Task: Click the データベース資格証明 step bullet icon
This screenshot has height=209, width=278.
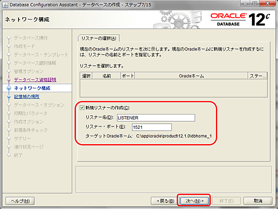Action: pos(9,80)
